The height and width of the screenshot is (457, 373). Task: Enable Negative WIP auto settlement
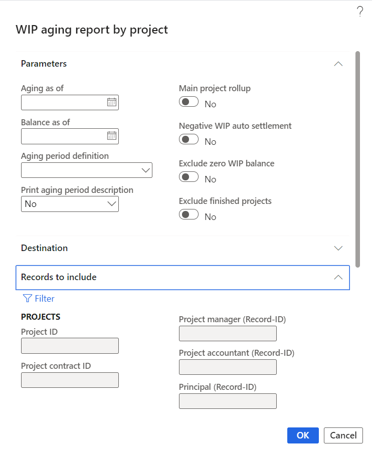[189, 140]
